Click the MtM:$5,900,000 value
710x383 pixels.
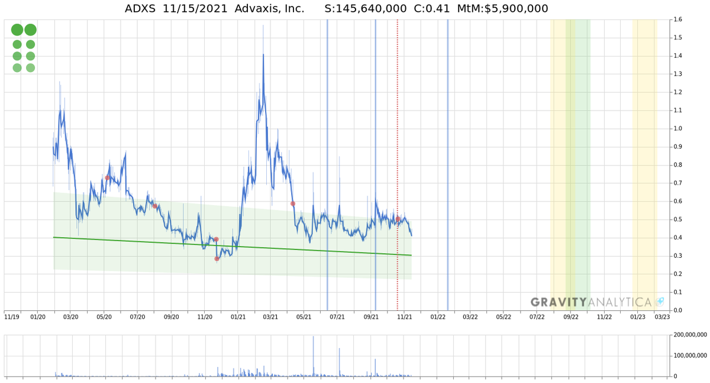pos(503,9)
